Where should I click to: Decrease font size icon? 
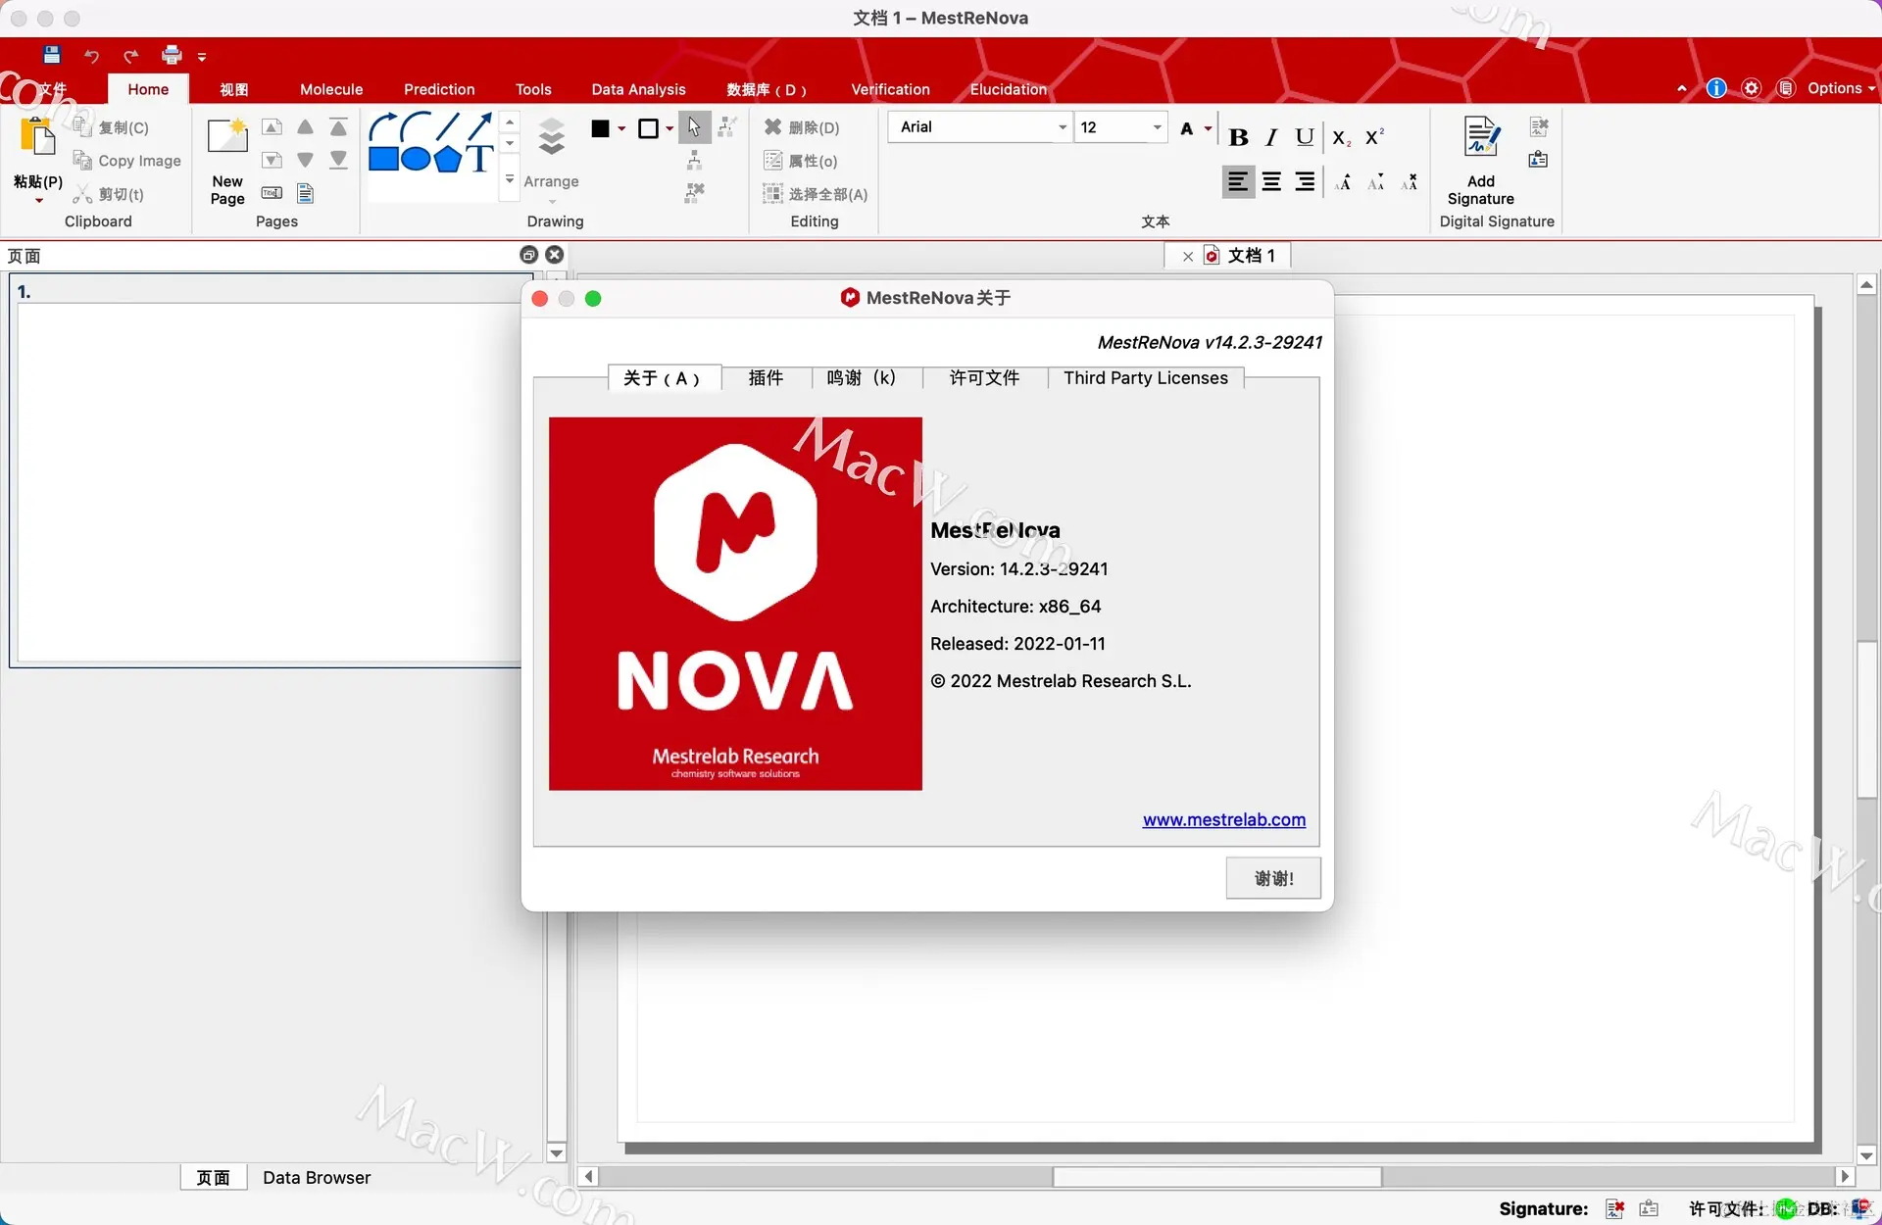[x=1376, y=182]
